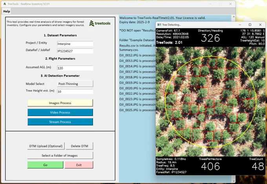Screen dimensions: 267x184
Task: Click the 'Pitch: 90.0' text
Action: (257, 44)
